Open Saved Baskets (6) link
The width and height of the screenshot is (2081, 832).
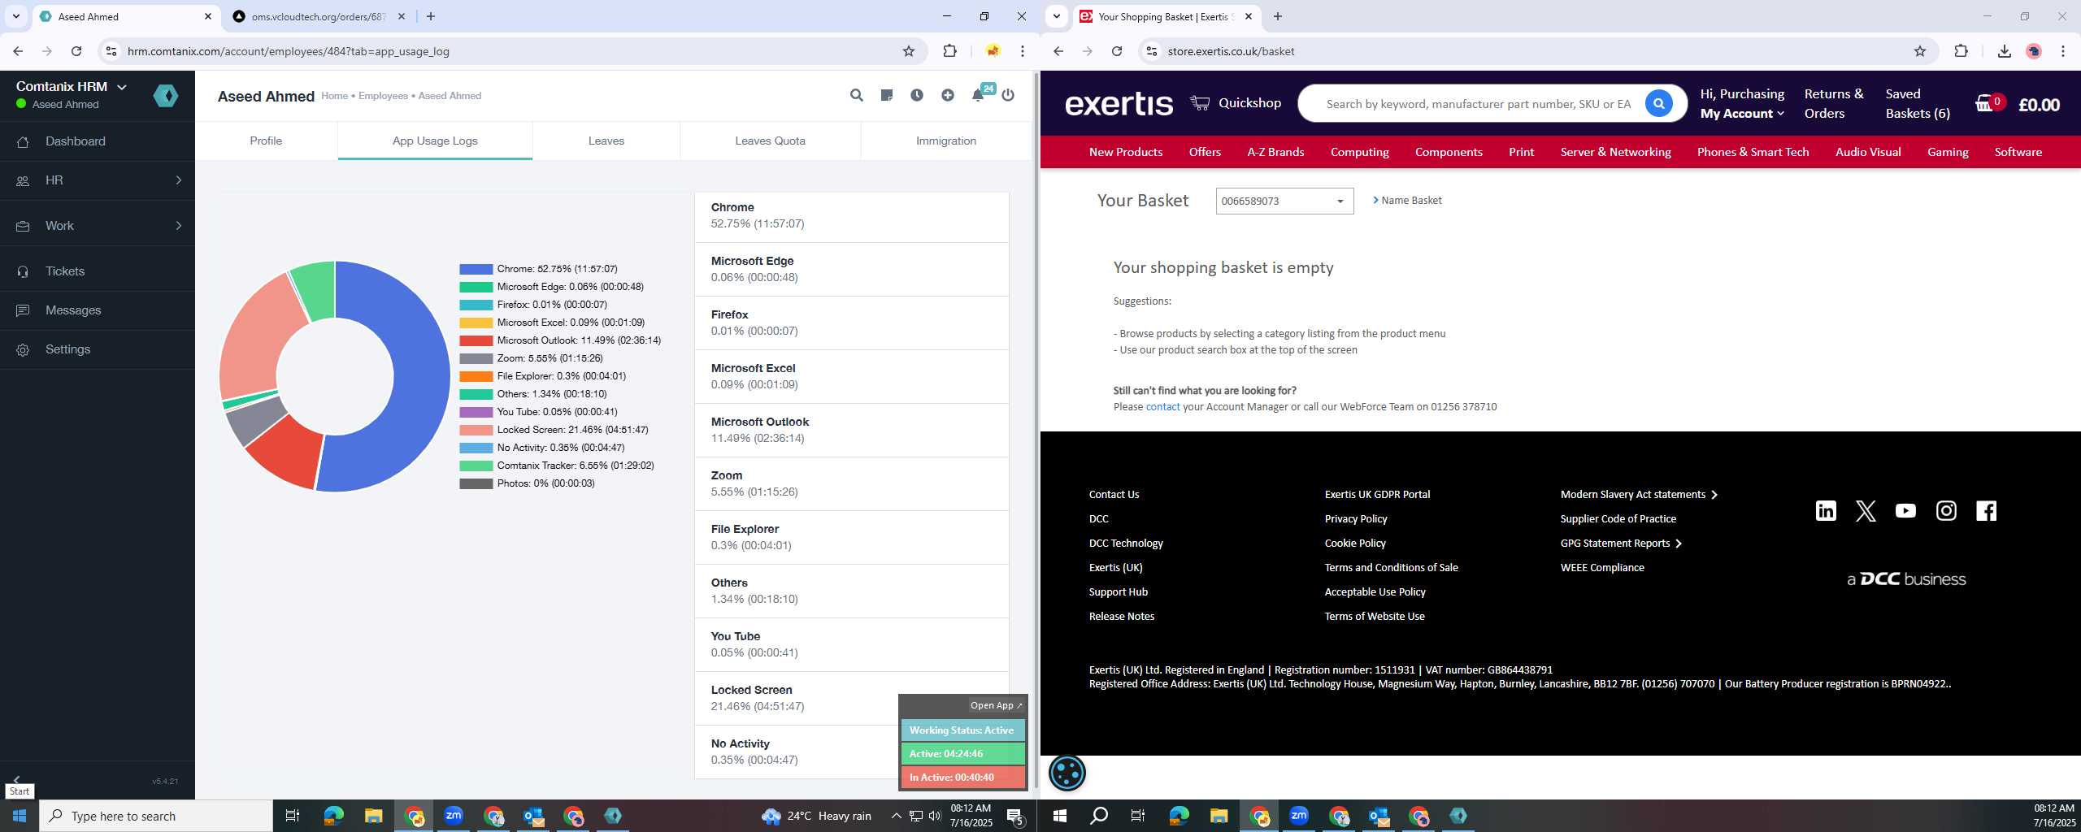pos(1918,104)
